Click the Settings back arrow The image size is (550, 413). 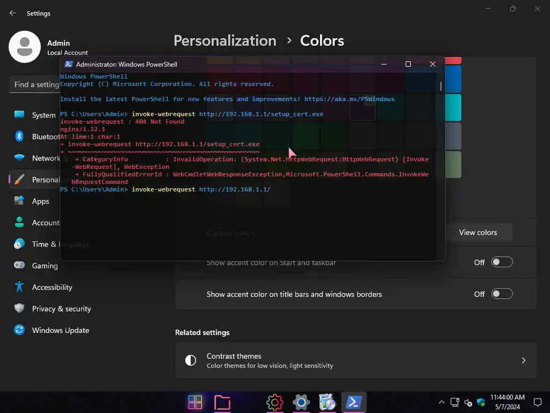click(13, 13)
